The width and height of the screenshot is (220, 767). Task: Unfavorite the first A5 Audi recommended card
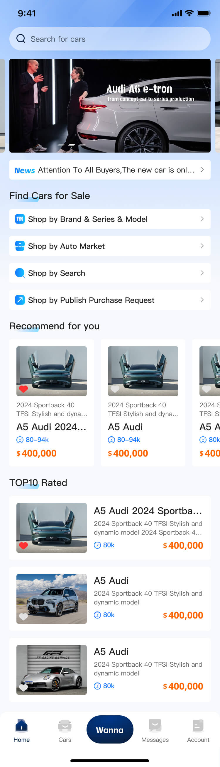(23, 389)
